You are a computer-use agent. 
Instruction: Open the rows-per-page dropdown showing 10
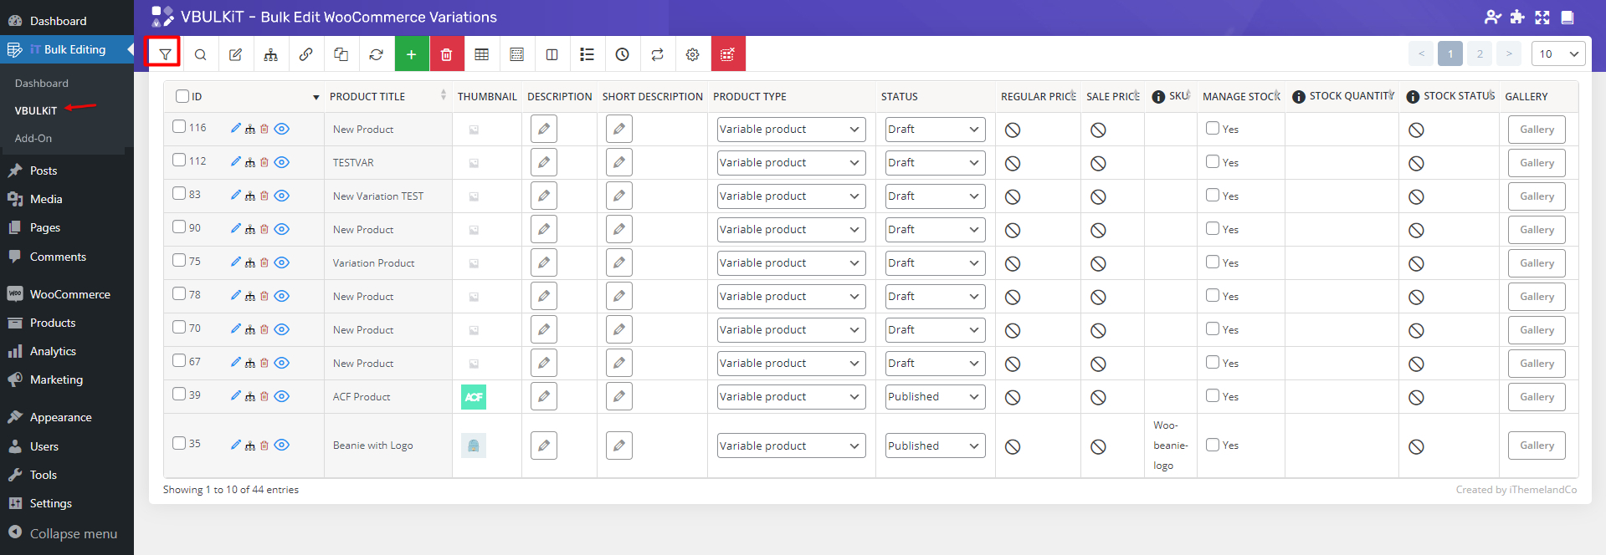coord(1558,53)
